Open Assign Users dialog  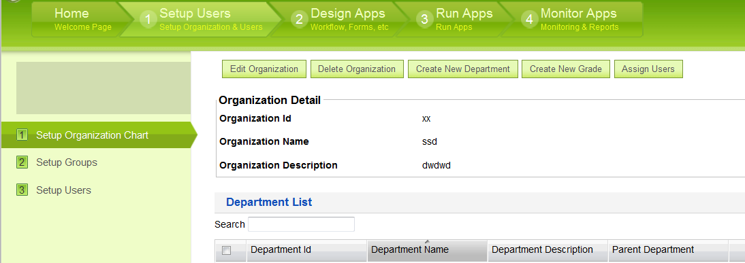pyautogui.click(x=648, y=69)
